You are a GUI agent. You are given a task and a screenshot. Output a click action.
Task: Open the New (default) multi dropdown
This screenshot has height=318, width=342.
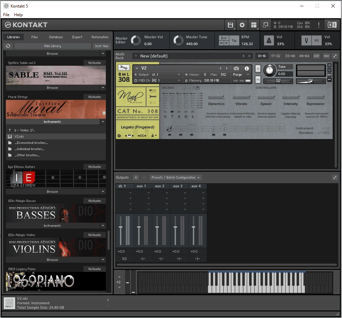(136, 56)
